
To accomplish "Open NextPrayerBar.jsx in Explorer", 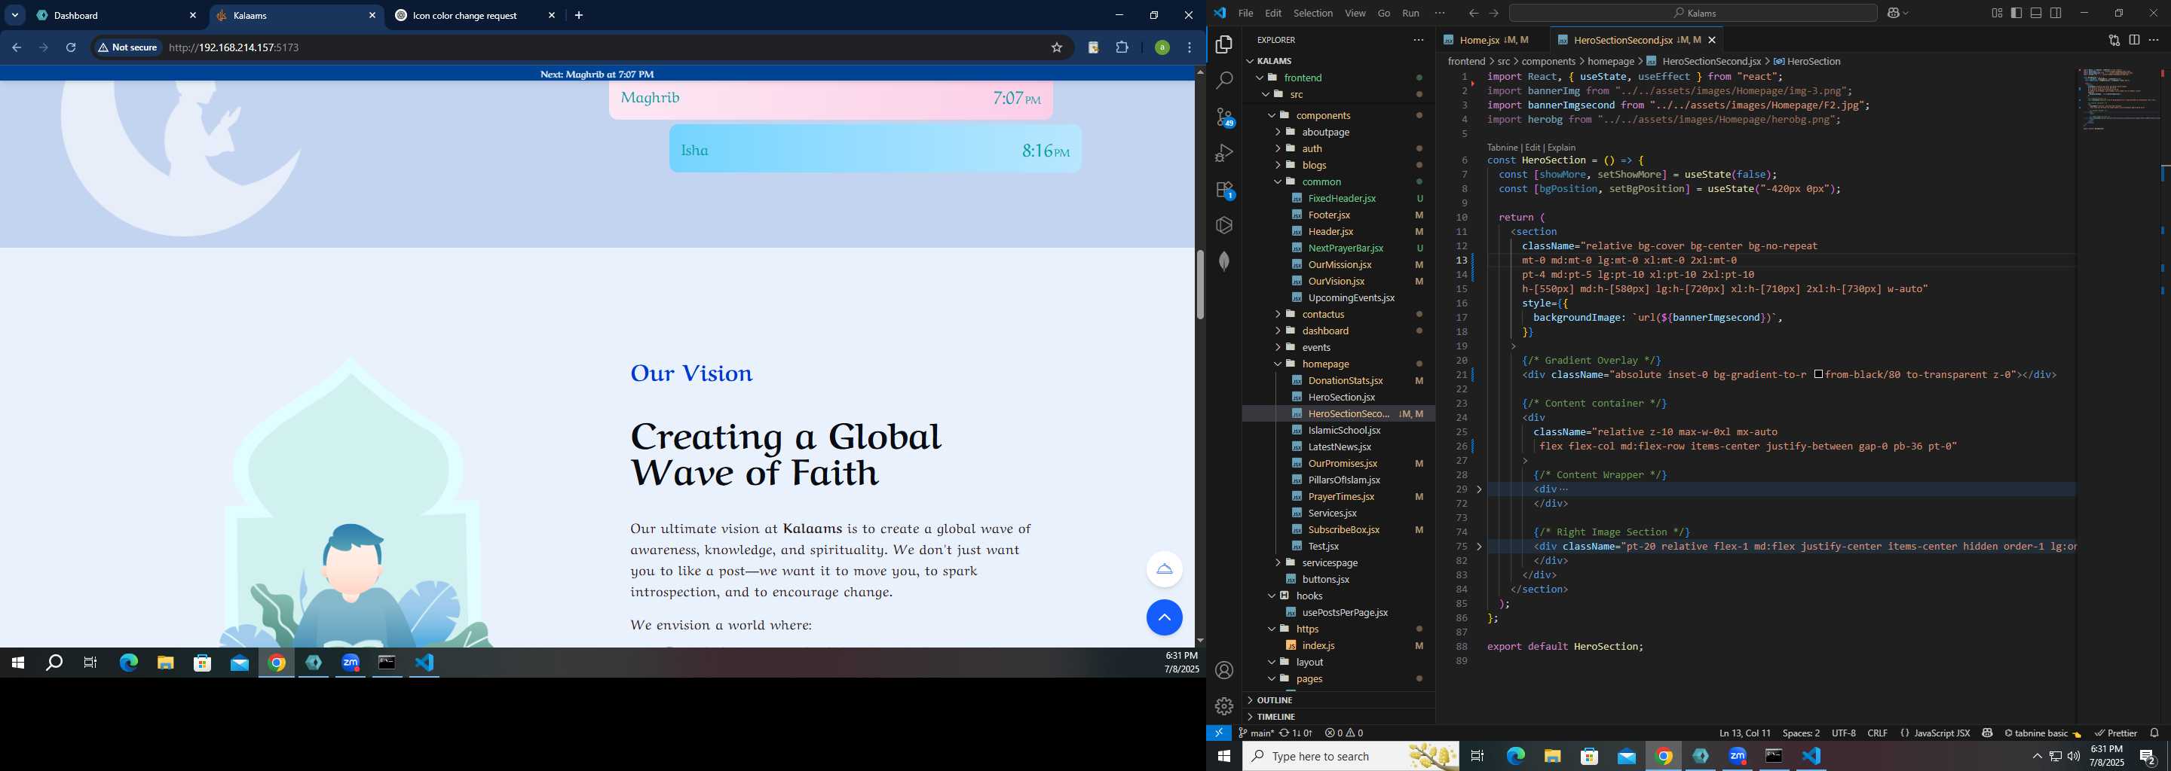I will 1345,248.
